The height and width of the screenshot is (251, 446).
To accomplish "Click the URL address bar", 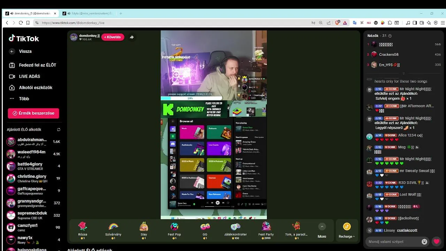I will pos(174,23).
